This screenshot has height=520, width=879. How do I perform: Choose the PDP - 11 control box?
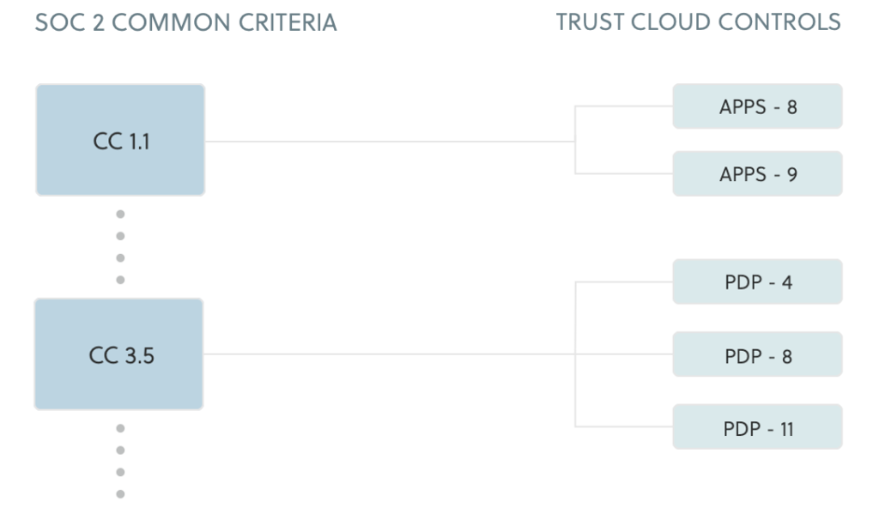pyautogui.click(x=757, y=427)
